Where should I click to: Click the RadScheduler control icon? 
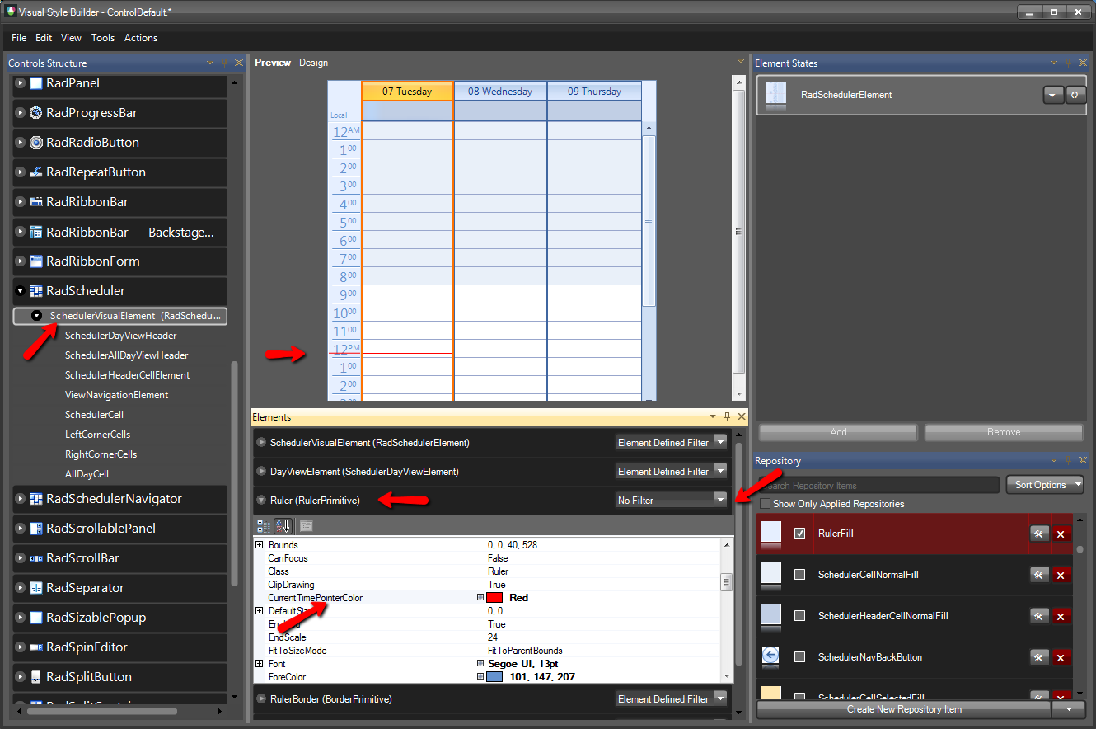coord(36,291)
